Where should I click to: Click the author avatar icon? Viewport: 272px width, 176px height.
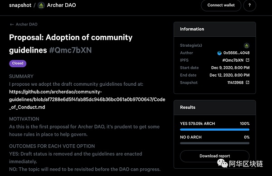pos(219,53)
